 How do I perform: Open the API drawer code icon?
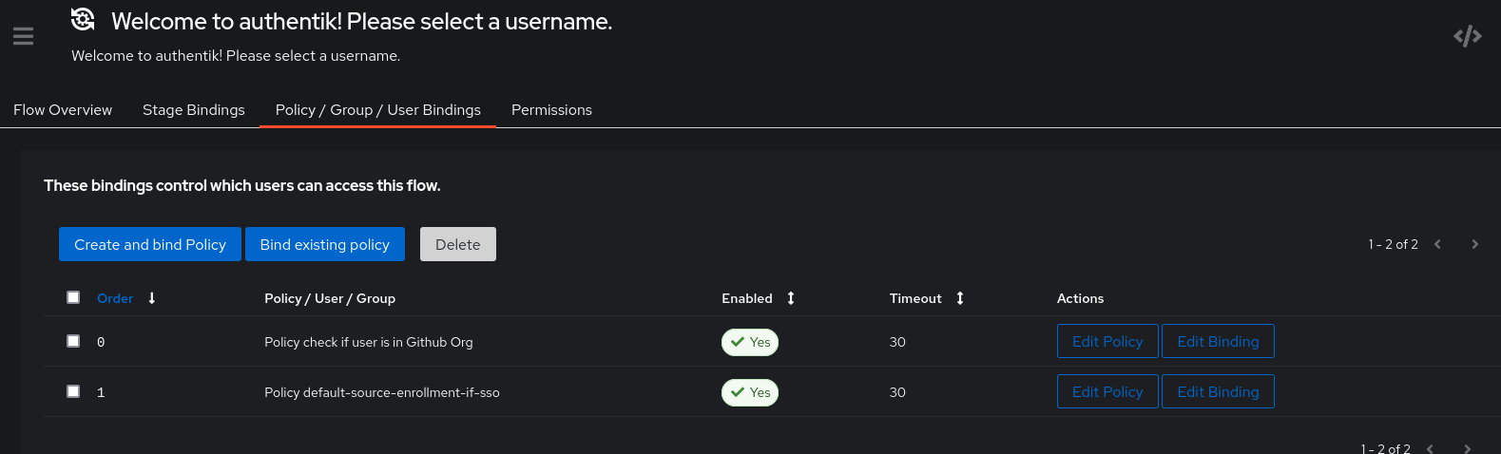1468,36
